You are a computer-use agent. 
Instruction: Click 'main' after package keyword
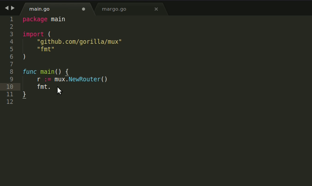[x=58, y=19]
